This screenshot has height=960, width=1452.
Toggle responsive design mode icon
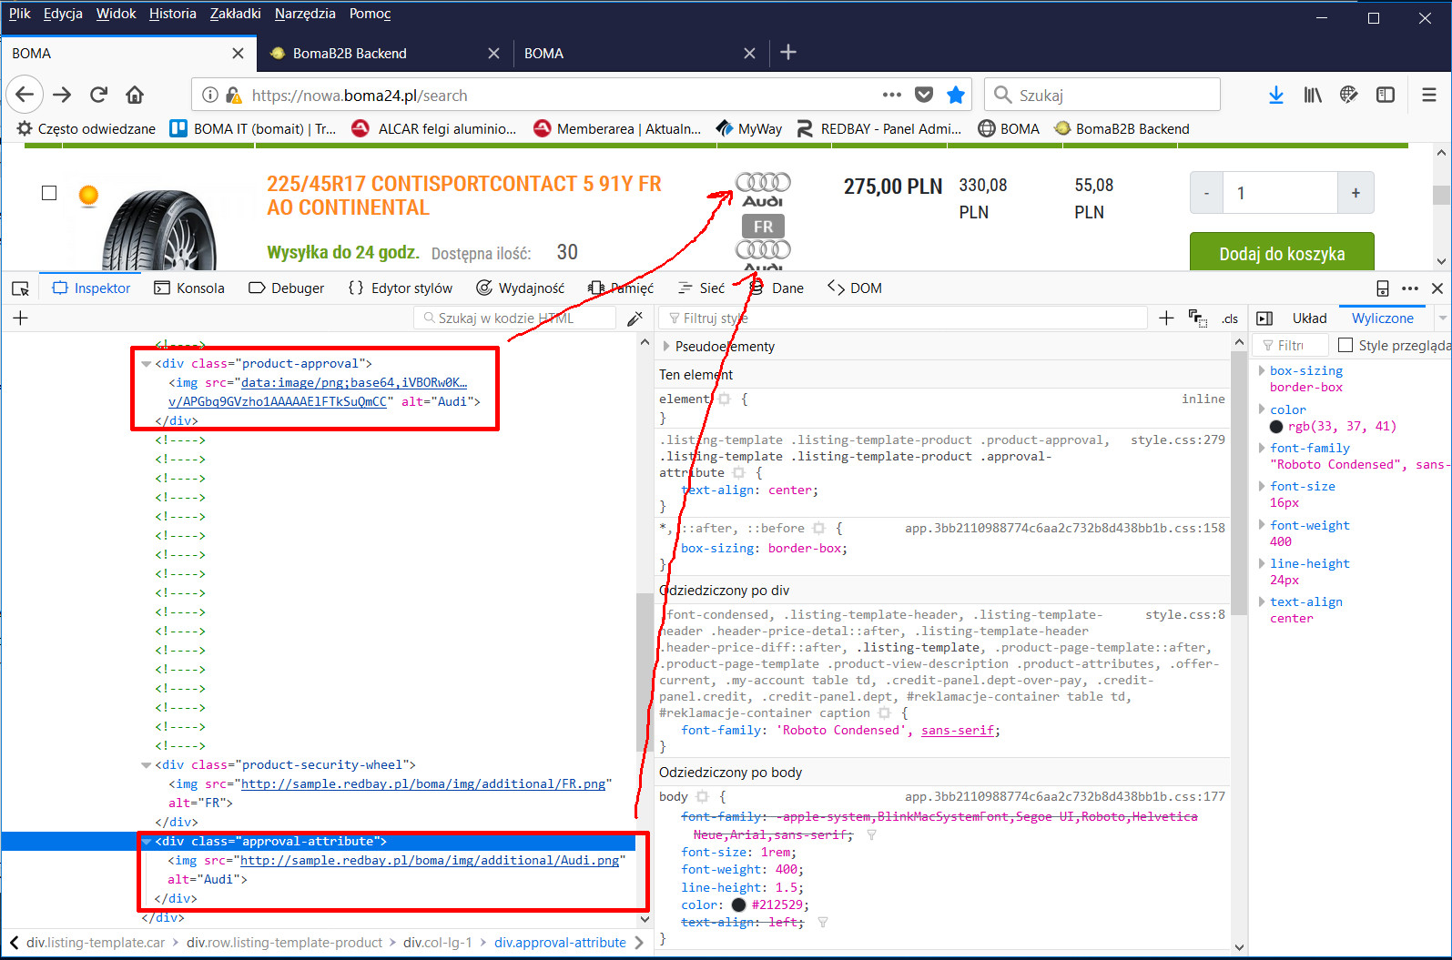pyautogui.click(x=1382, y=288)
